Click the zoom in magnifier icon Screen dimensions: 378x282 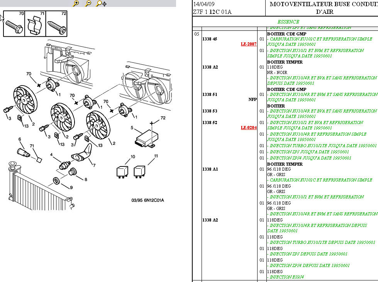coord(76,3)
